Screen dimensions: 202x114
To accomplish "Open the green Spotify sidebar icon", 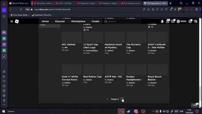I will [4, 50].
